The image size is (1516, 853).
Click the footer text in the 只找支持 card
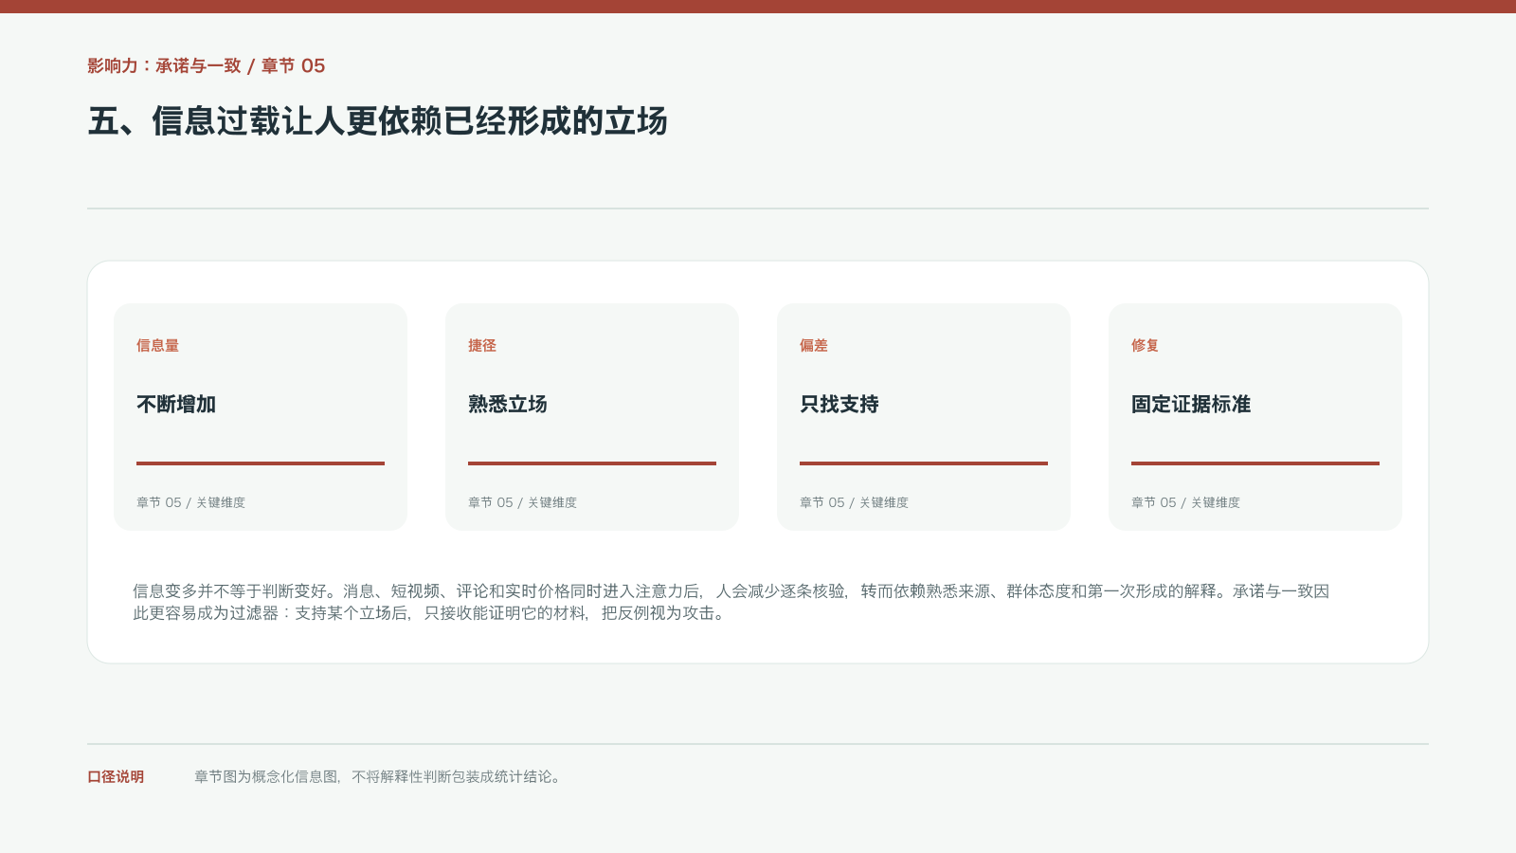coord(854,503)
